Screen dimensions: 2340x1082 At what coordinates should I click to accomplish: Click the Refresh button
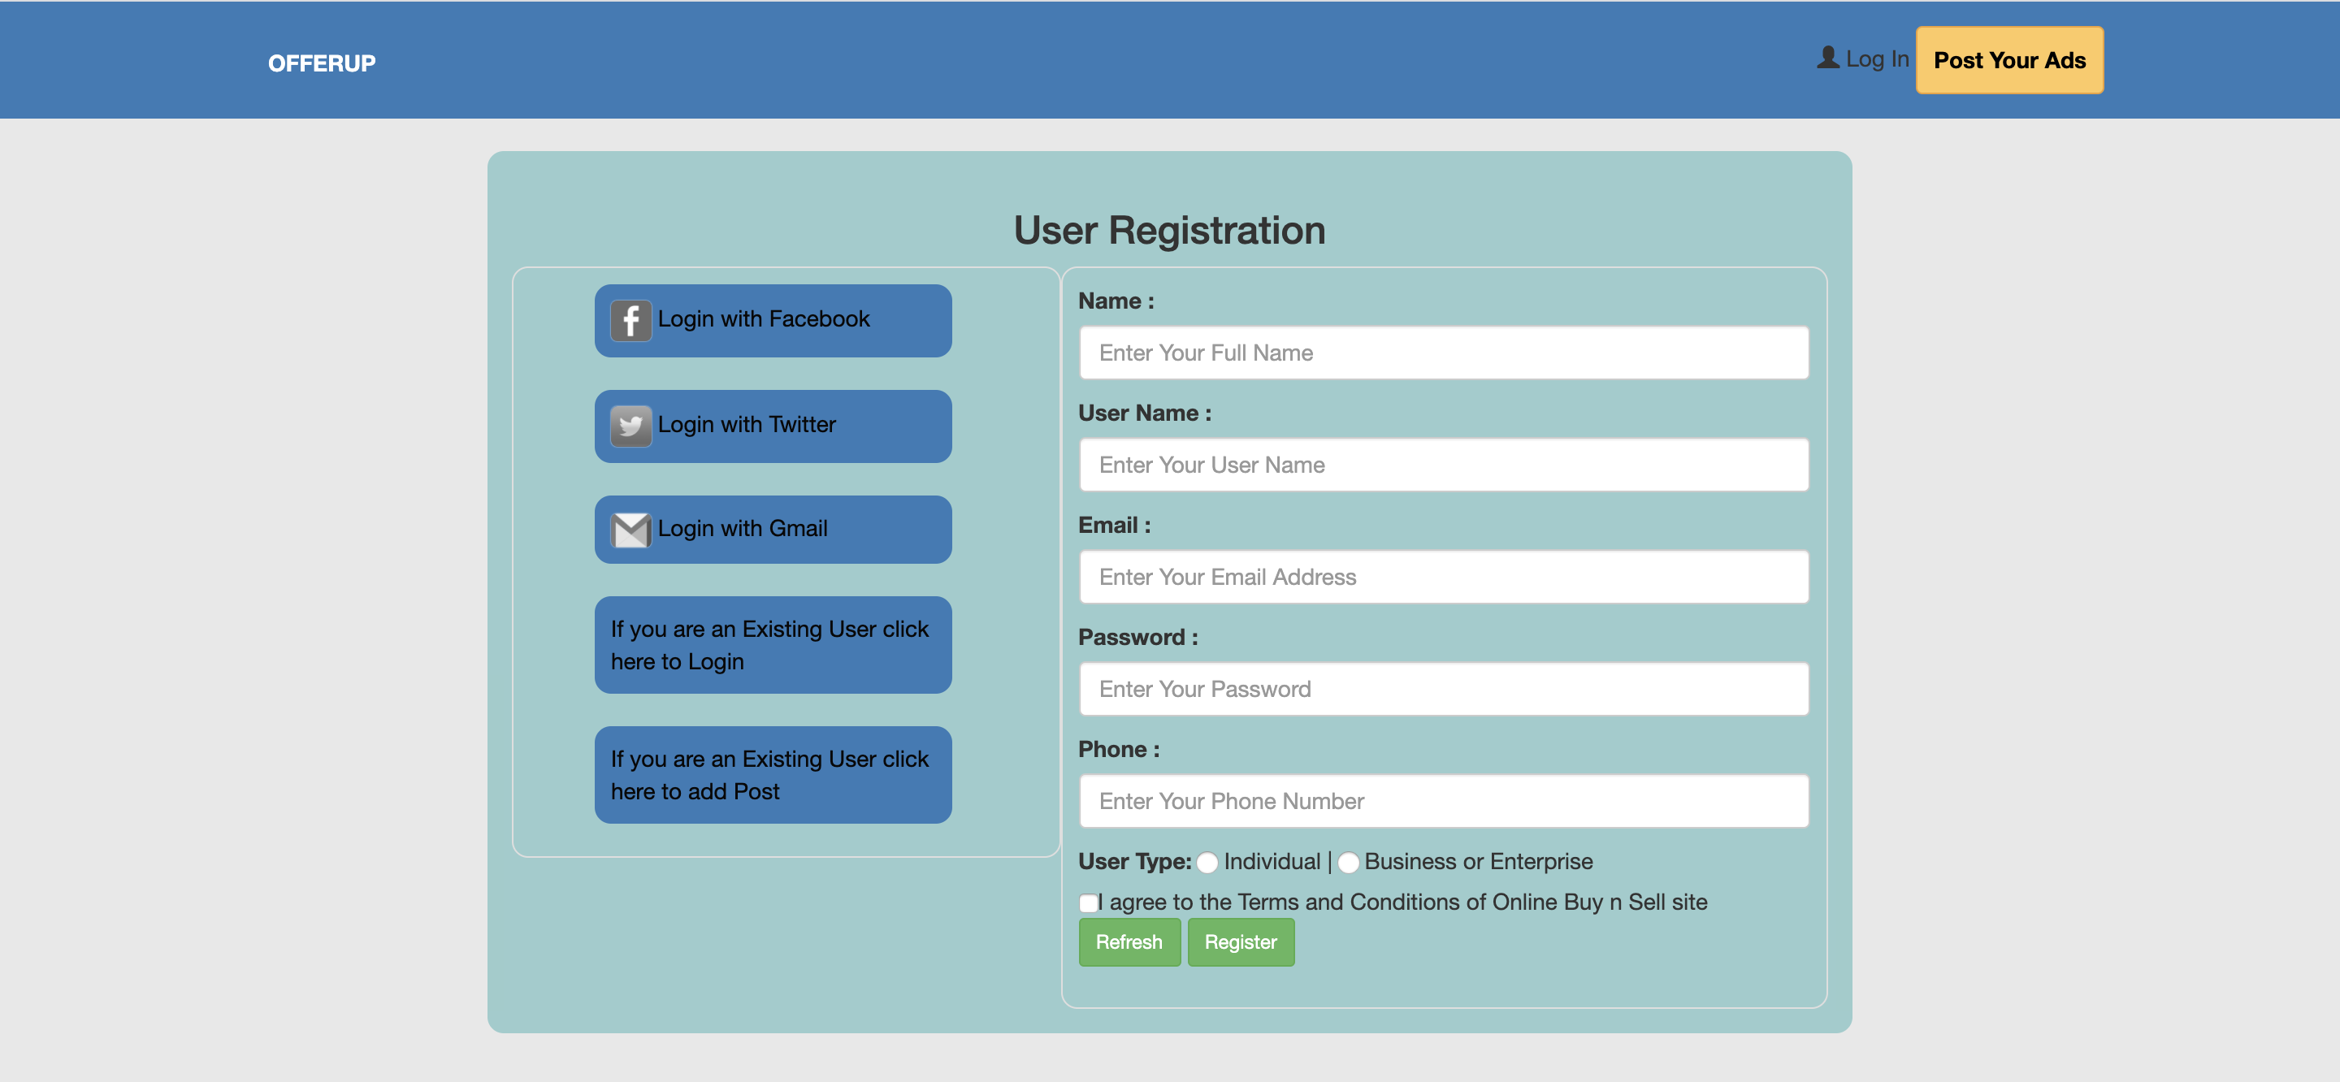(1129, 942)
